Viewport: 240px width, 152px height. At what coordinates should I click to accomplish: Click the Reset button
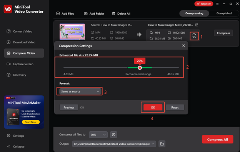coord(175,107)
